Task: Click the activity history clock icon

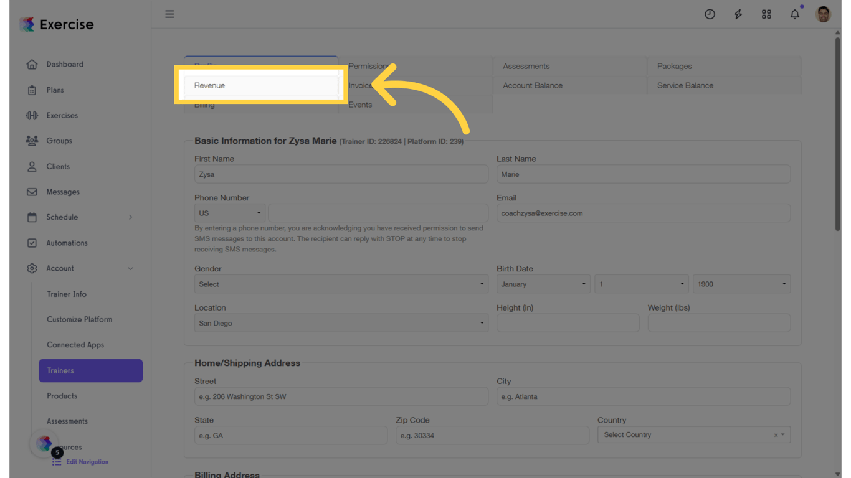Action: (710, 14)
